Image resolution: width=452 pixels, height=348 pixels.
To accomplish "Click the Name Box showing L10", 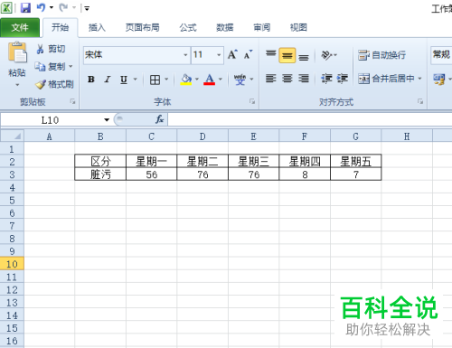I will coord(51,120).
